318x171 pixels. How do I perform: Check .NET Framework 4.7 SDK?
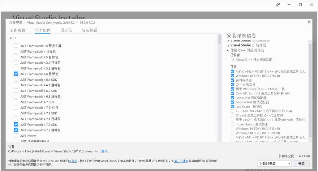(x=16, y=102)
